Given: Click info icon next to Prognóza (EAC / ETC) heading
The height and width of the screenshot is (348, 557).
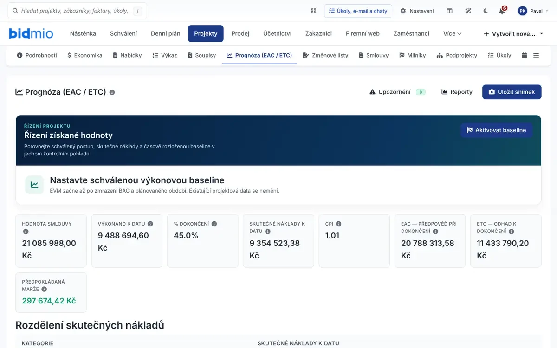Looking at the screenshot, I should coord(112,92).
